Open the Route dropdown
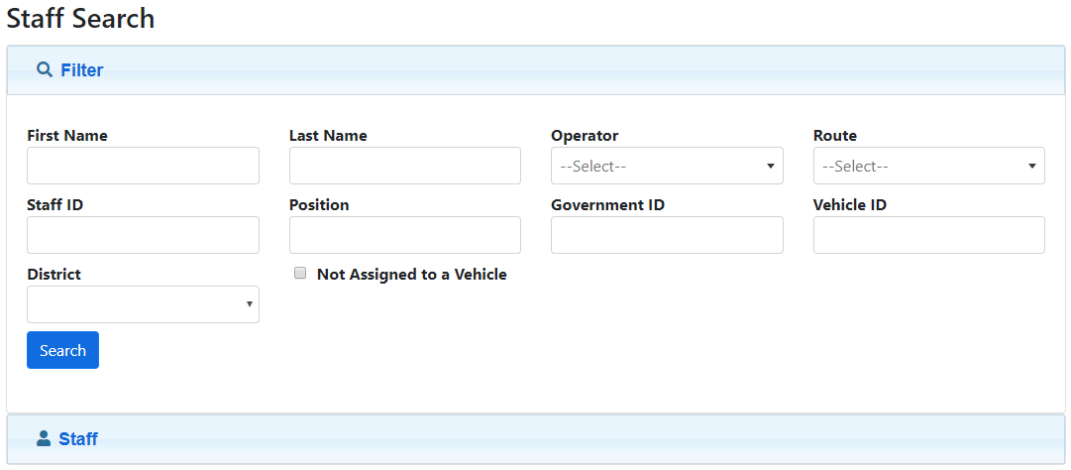Screen dimensions: 1071x470 pyautogui.click(x=928, y=166)
